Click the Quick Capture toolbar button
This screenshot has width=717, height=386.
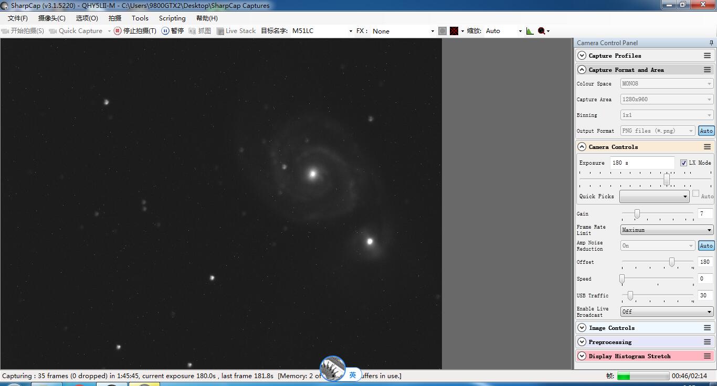tap(76, 31)
